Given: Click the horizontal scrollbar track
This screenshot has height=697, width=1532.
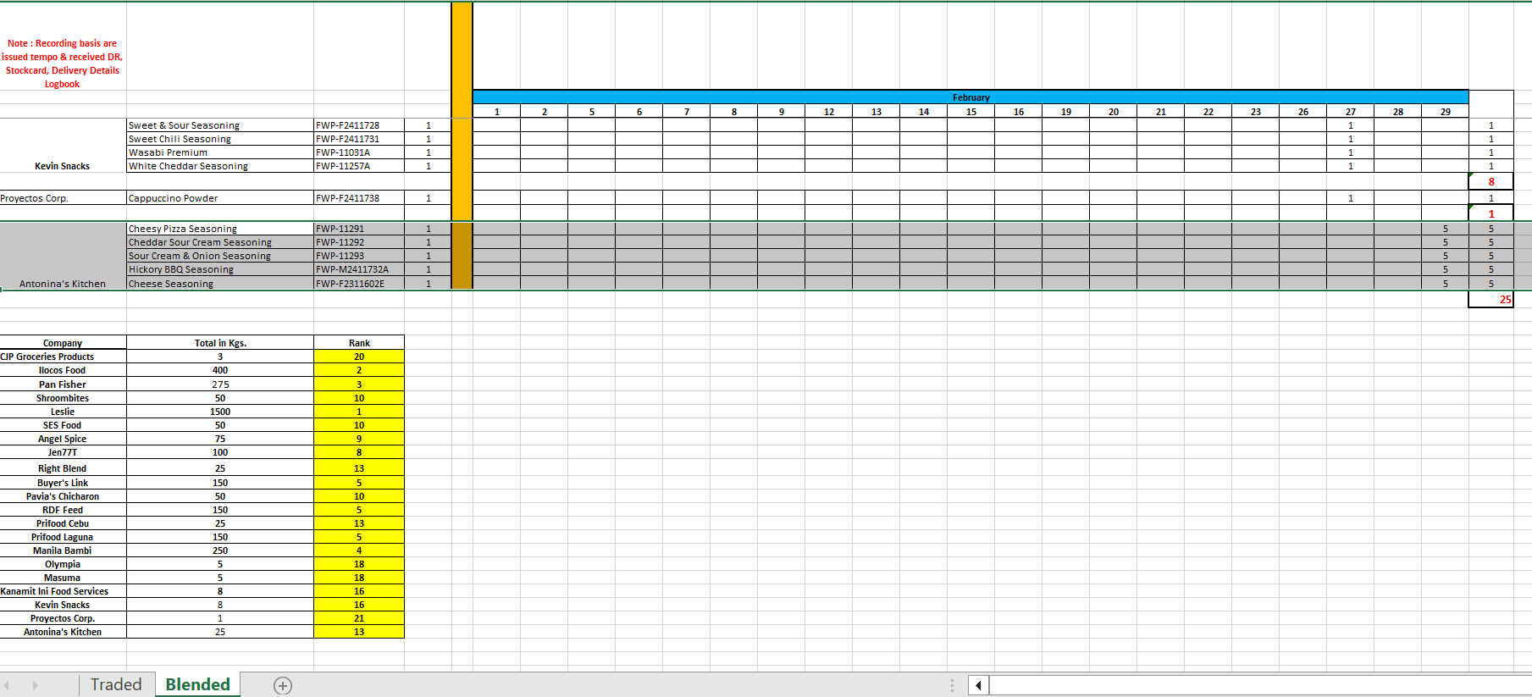Looking at the screenshot, I should (x=1260, y=685).
